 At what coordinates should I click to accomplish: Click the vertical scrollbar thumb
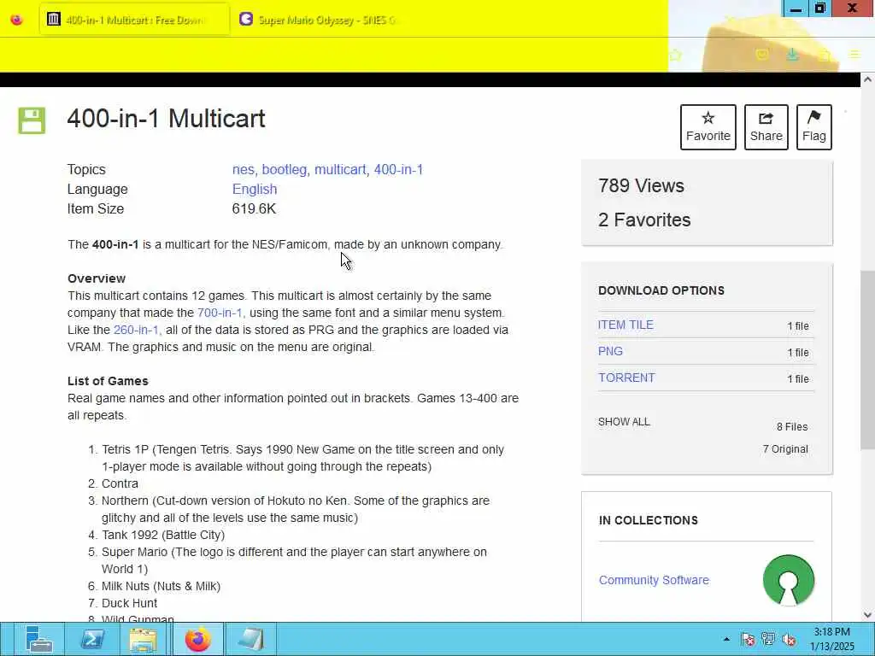click(x=867, y=360)
